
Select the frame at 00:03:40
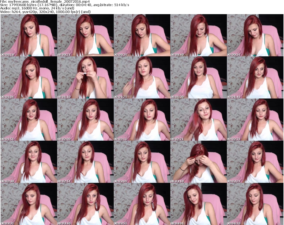(x=85, y=204)
